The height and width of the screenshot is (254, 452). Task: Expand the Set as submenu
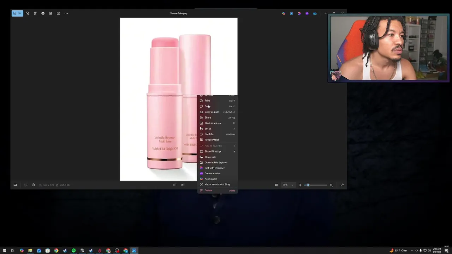click(218, 129)
